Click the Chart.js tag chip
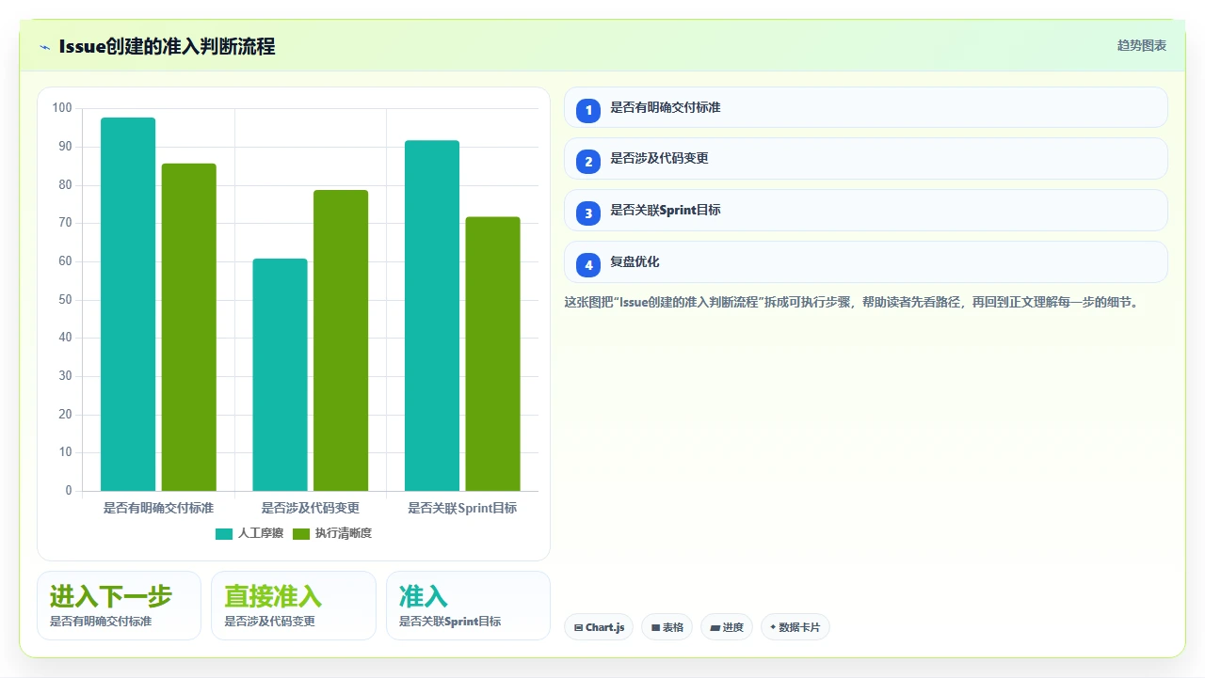Viewport: 1205px width, 678px height. point(599,627)
